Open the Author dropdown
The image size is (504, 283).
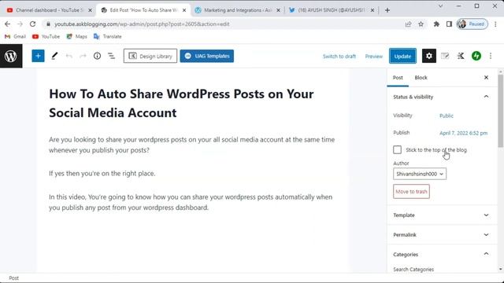(420, 174)
